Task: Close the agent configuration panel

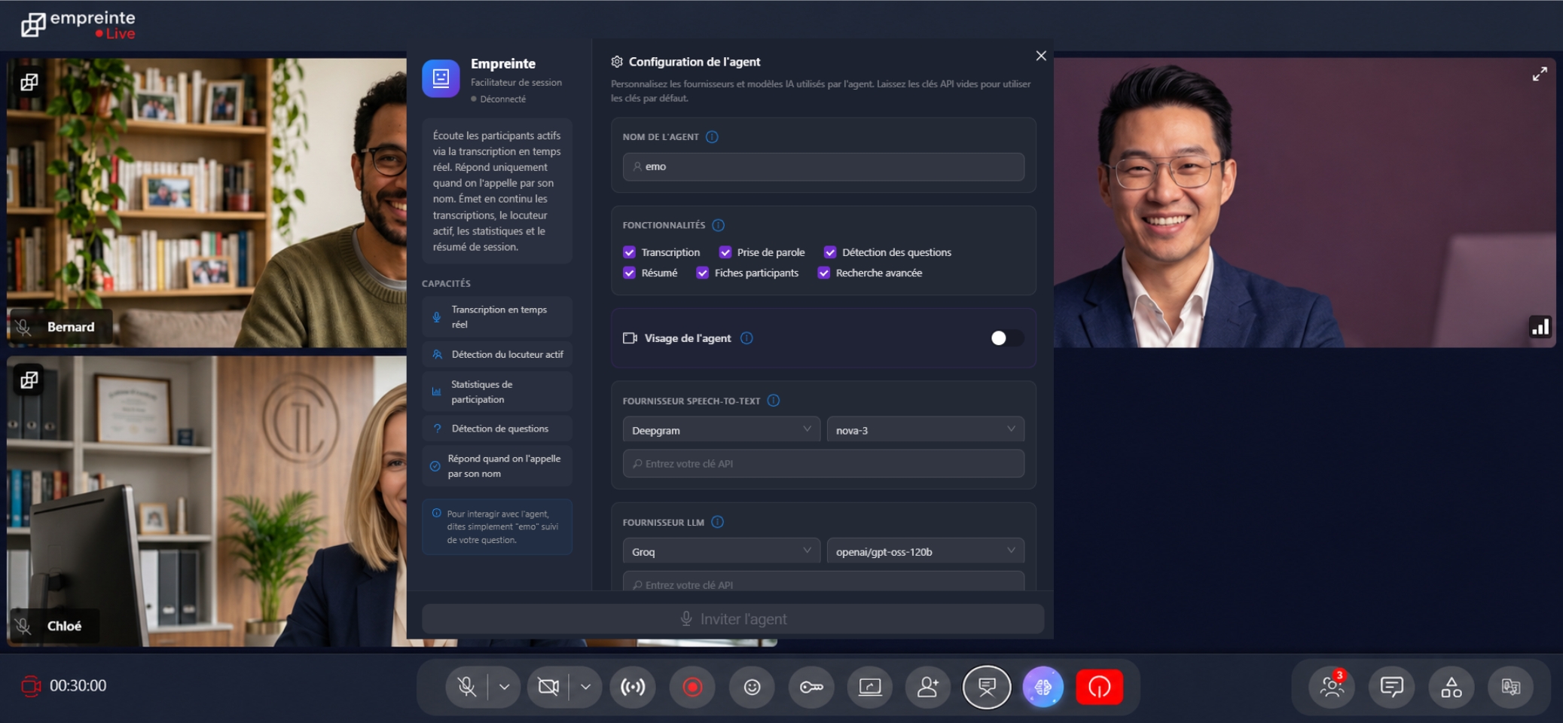Action: pos(1041,56)
